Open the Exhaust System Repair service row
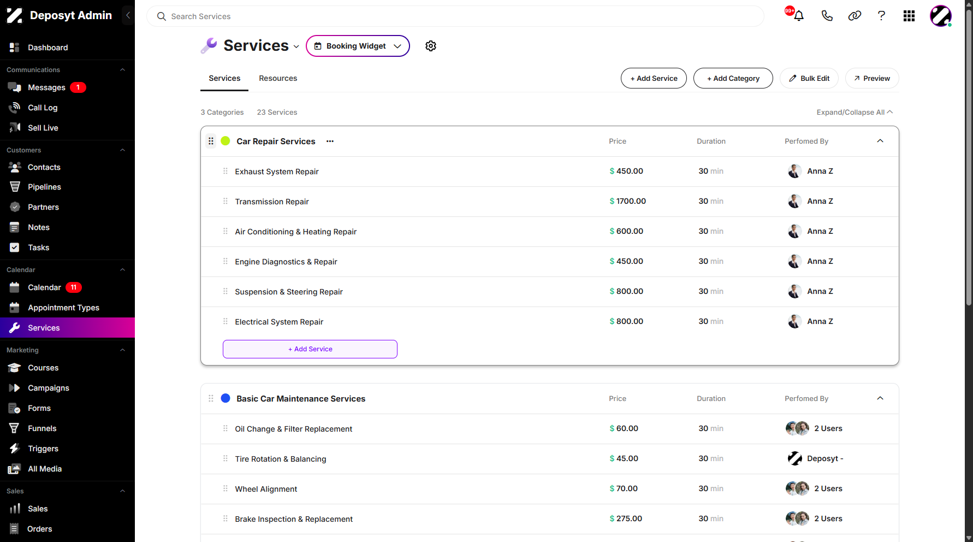The height and width of the screenshot is (542, 973). pos(550,172)
